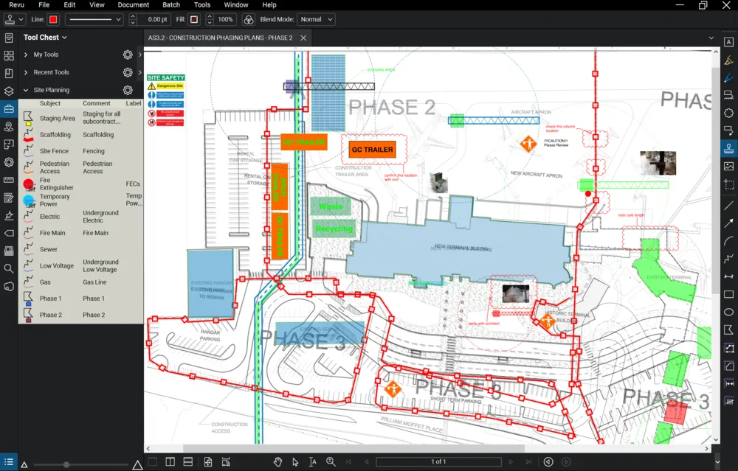
Task: Switch to AS3.2 Construction Phasing Plans tab
Action: coord(220,38)
